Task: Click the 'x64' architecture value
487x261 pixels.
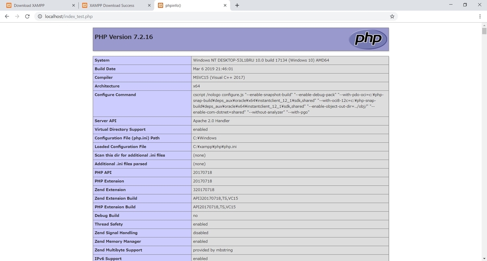Action: pos(196,86)
